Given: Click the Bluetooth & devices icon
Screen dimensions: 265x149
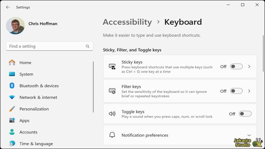Looking at the screenshot, I should click(x=12, y=86).
